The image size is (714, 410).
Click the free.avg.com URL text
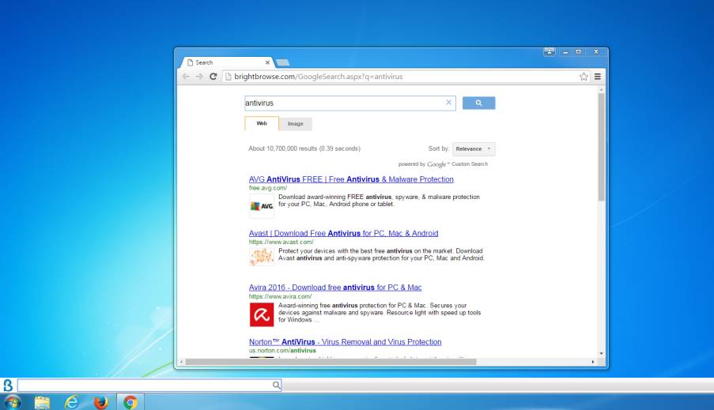tap(268, 187)
